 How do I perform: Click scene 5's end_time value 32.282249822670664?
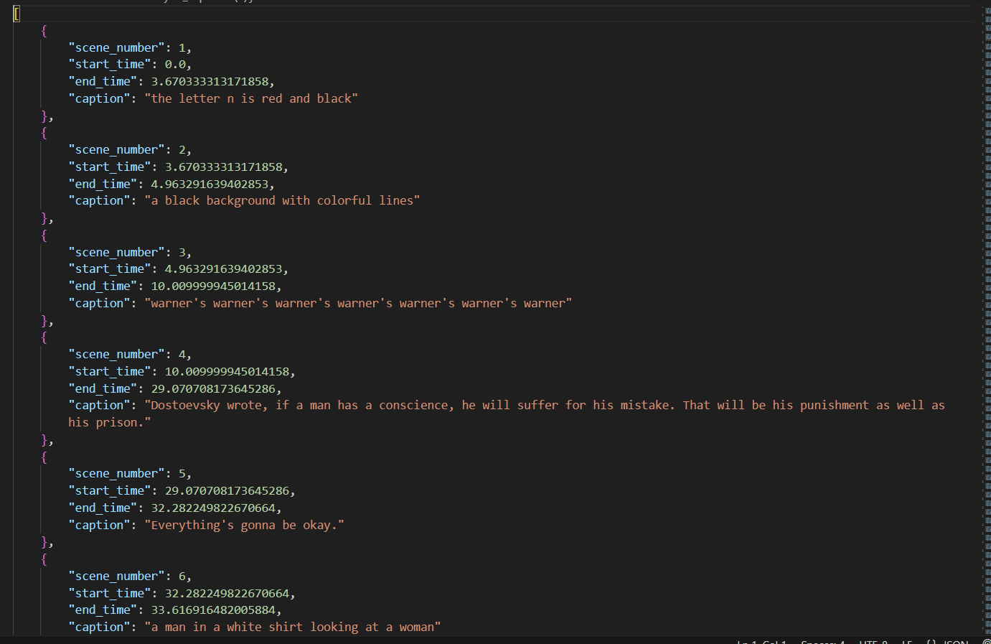(213, 508)
